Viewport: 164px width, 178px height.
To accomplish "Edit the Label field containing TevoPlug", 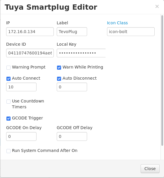I will [x=72, y=32].
